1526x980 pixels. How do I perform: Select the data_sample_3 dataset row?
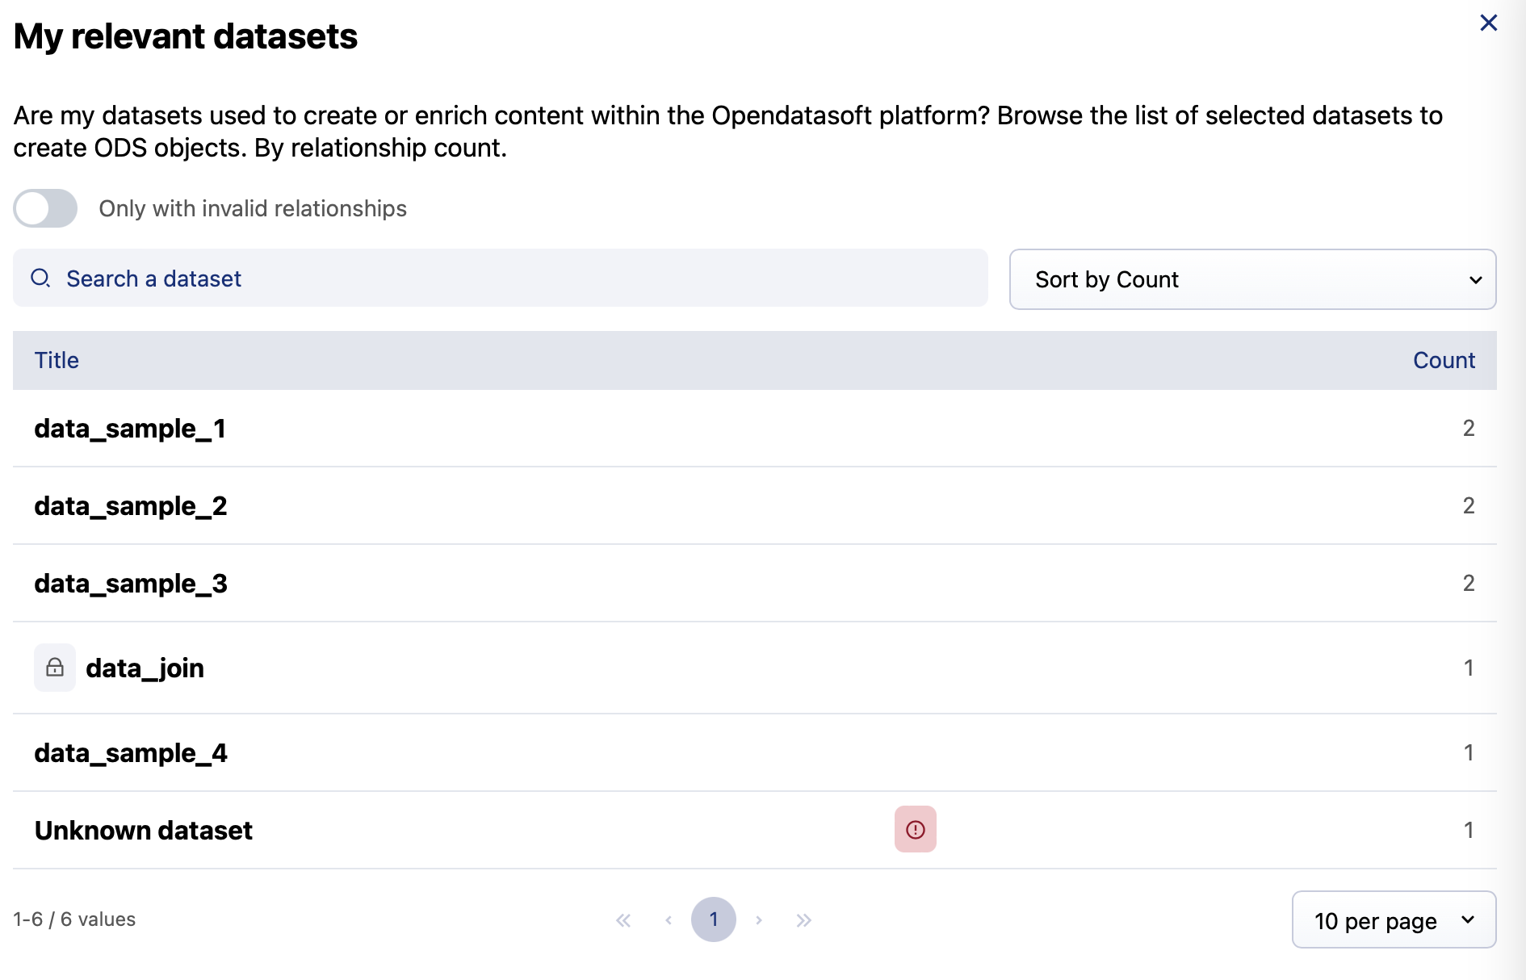(x=131, y=584)
